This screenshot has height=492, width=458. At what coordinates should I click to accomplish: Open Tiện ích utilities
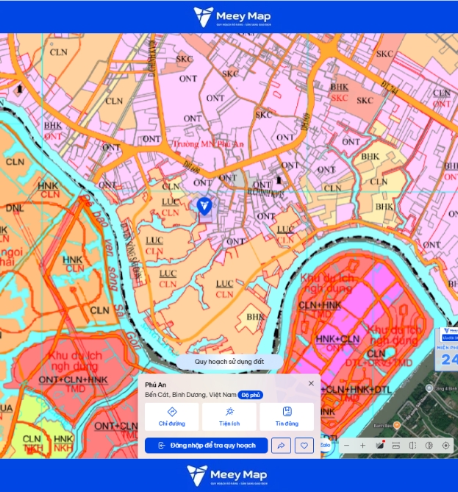tap(229, 417)
